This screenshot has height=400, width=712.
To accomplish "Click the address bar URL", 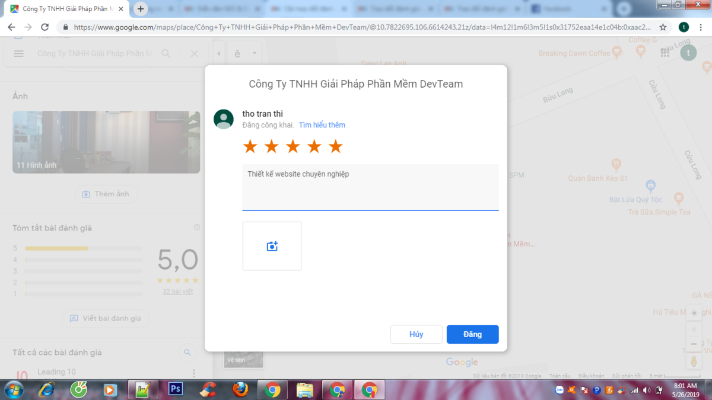I will [x=362, y=27].
